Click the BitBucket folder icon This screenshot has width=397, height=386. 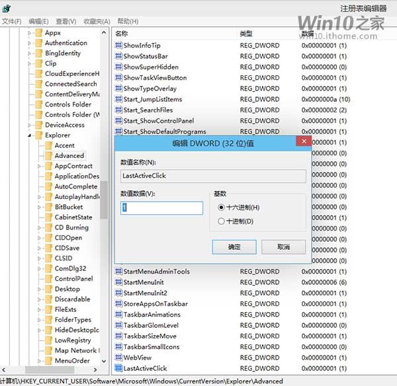(x=48, y=207)
